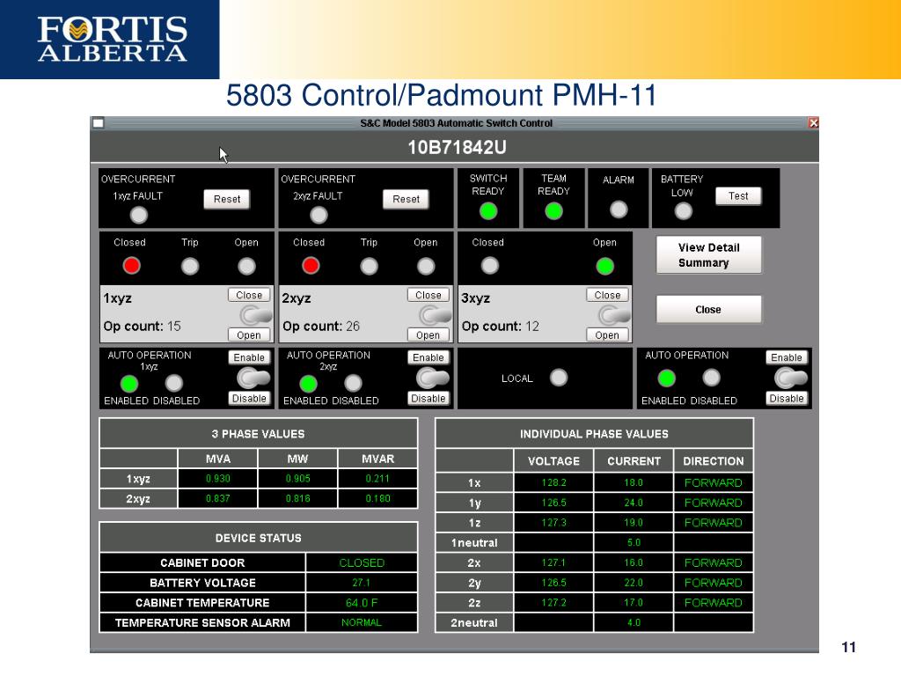This screenshot has width=901, height=676.
Task: Click Disable in the rightmost auto operation panel
Action: point(787,399)
